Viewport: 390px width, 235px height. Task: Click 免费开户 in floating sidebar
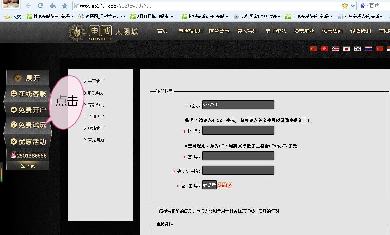[x=28, y=110]
